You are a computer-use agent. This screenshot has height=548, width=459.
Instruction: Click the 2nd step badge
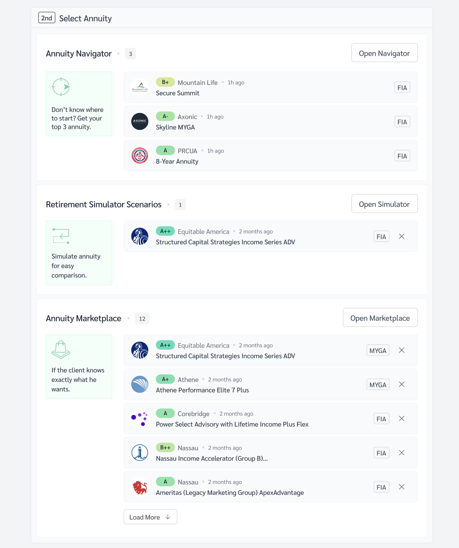pos(47,18)
